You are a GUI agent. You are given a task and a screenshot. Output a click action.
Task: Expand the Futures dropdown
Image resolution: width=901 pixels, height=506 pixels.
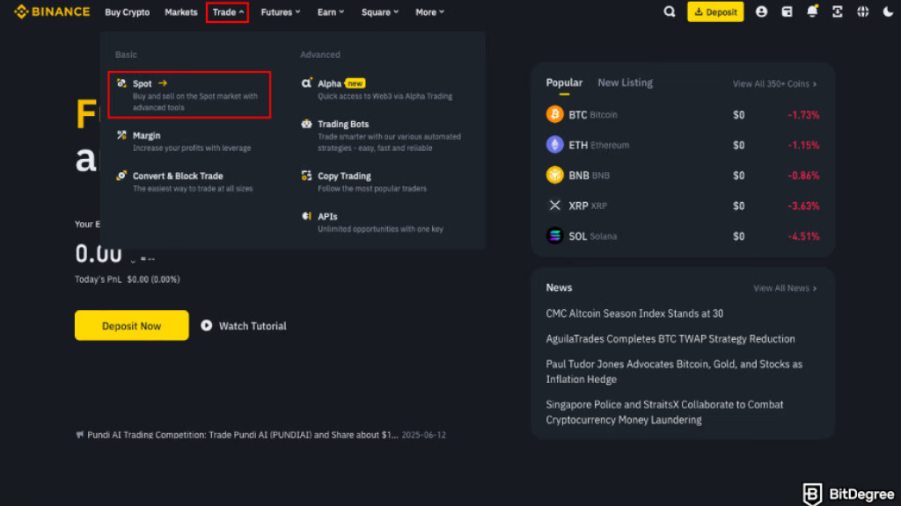tap(281, 12)
